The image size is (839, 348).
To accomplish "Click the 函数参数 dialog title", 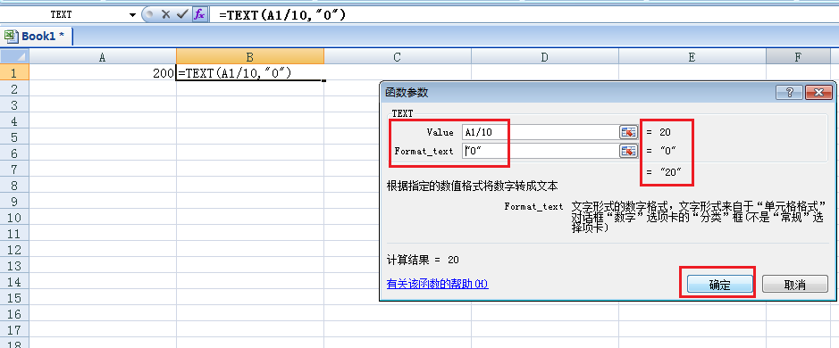I will tap(407, 92).
